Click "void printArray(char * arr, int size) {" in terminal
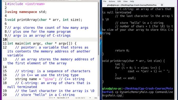Image resolution: width=178 pixels, height=100 pixels. tap(133, 61)
